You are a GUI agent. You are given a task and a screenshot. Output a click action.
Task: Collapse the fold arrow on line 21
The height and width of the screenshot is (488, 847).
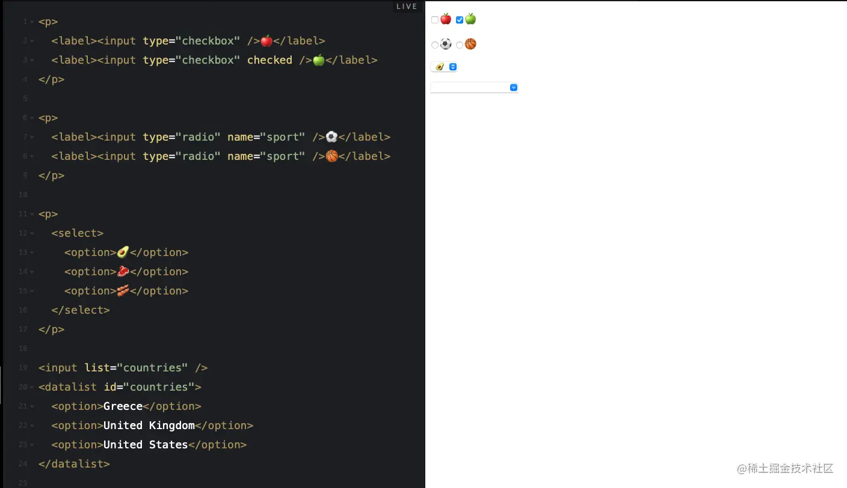(x=32, y=407)
